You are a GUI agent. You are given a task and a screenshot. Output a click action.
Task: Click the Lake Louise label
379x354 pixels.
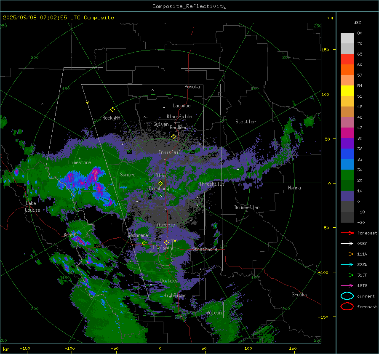coord(32,207)
